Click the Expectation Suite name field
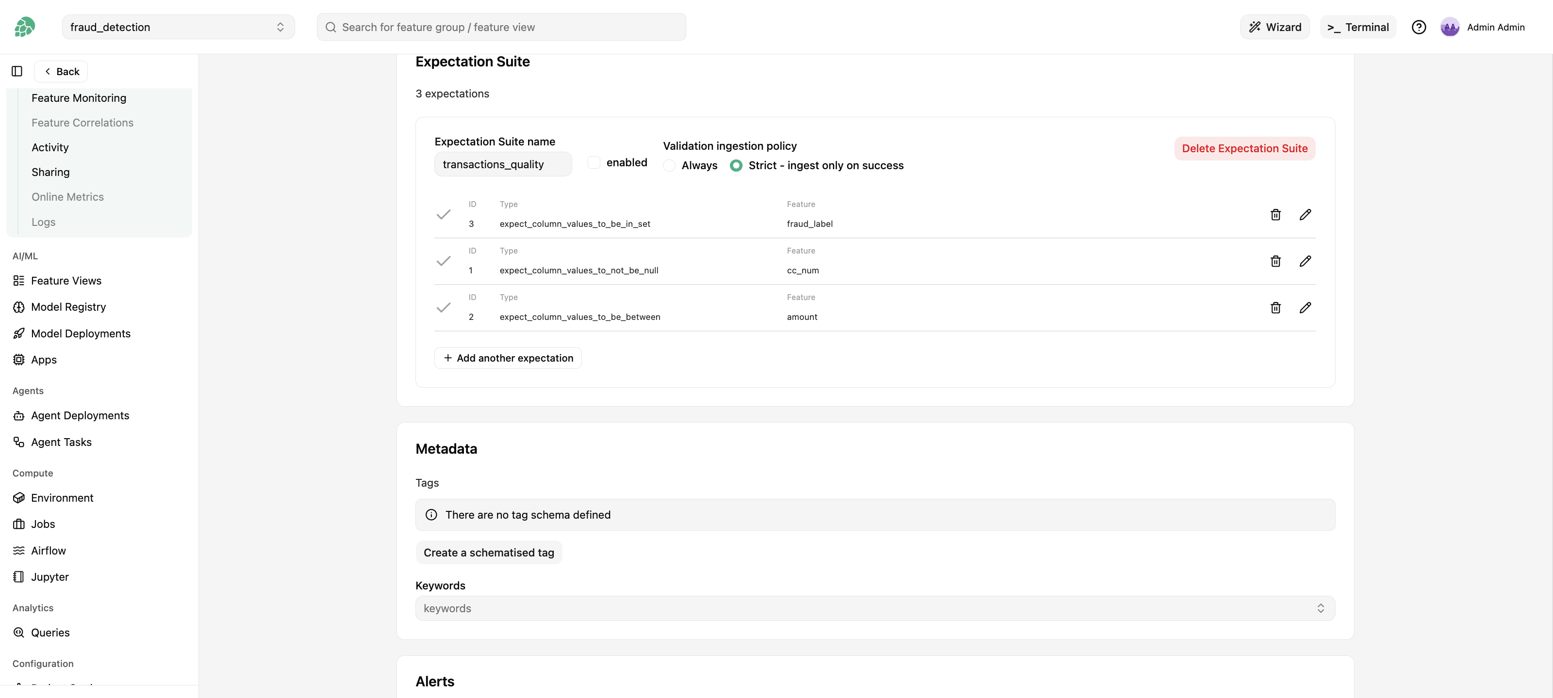1553x698 pixels. [503, 164]
